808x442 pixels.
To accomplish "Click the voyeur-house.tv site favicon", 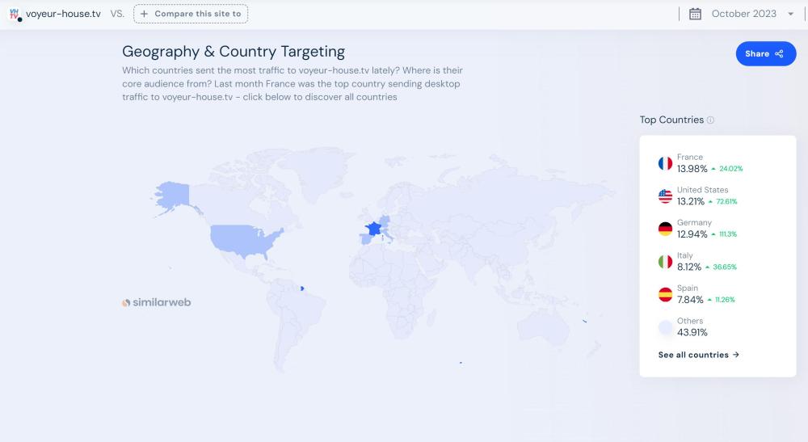I will [x=14, y=14].
